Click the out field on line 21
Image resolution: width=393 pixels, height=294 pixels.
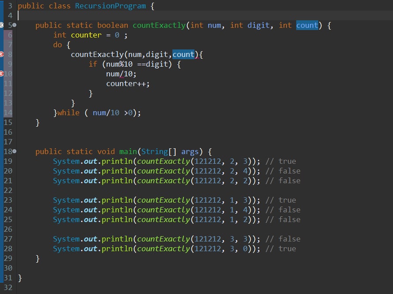tap(91, 181)
